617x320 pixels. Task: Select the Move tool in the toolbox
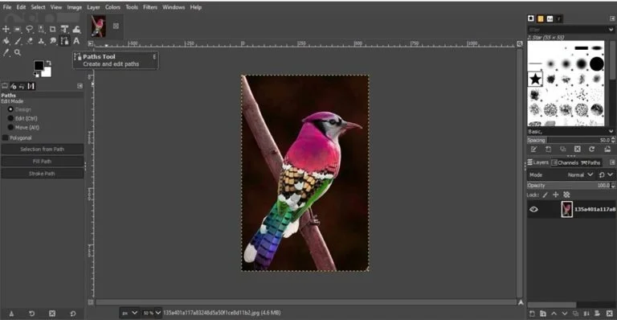(x=6, y=29)
